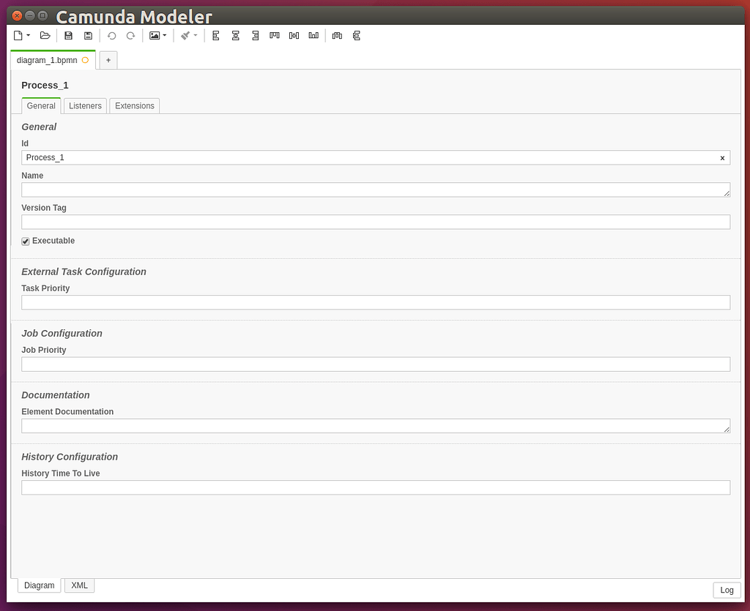The height and width of the screenshot is (611, 750).
Task: Create a new diagram file
Action: click(18, 35)
